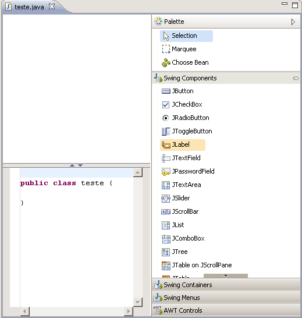Viewport: 302px width, 318px height.
Task: Open Choose Bean
Action: pos(185,62)
